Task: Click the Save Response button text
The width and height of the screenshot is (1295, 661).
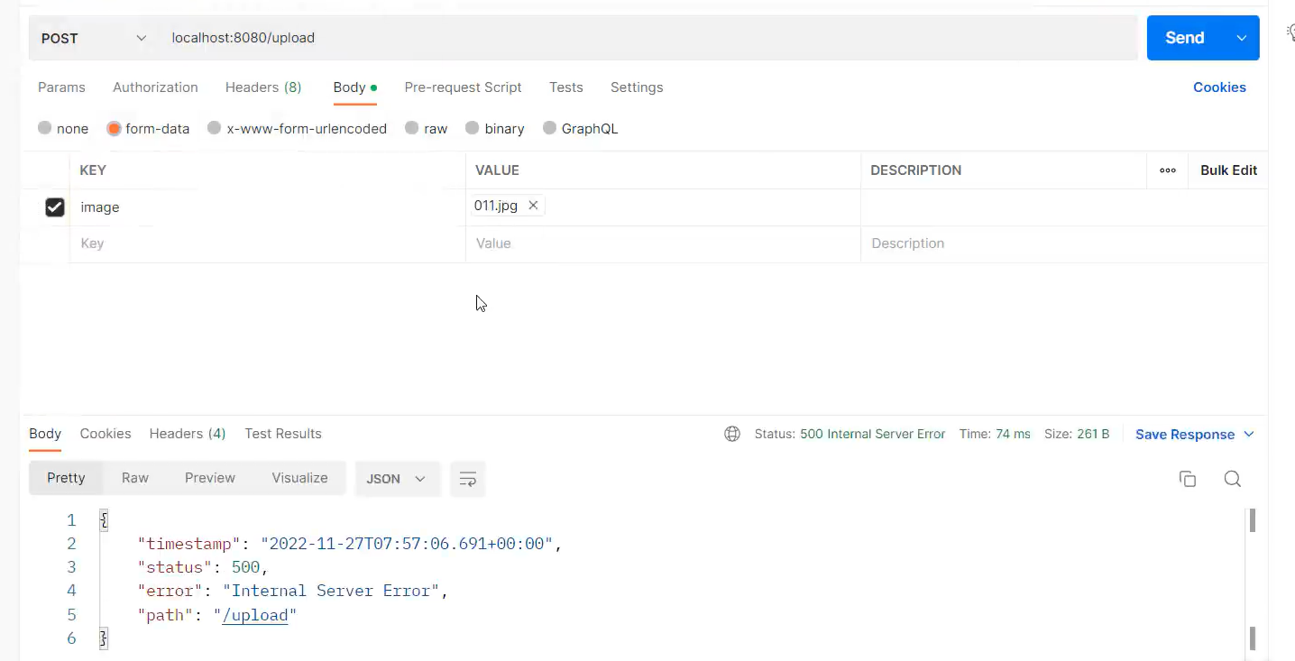Action: click(1185, 435)
